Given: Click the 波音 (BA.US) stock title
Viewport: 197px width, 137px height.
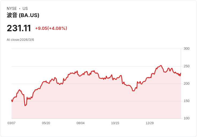Looking at the screenshot, I should click(x=23, y=15).
